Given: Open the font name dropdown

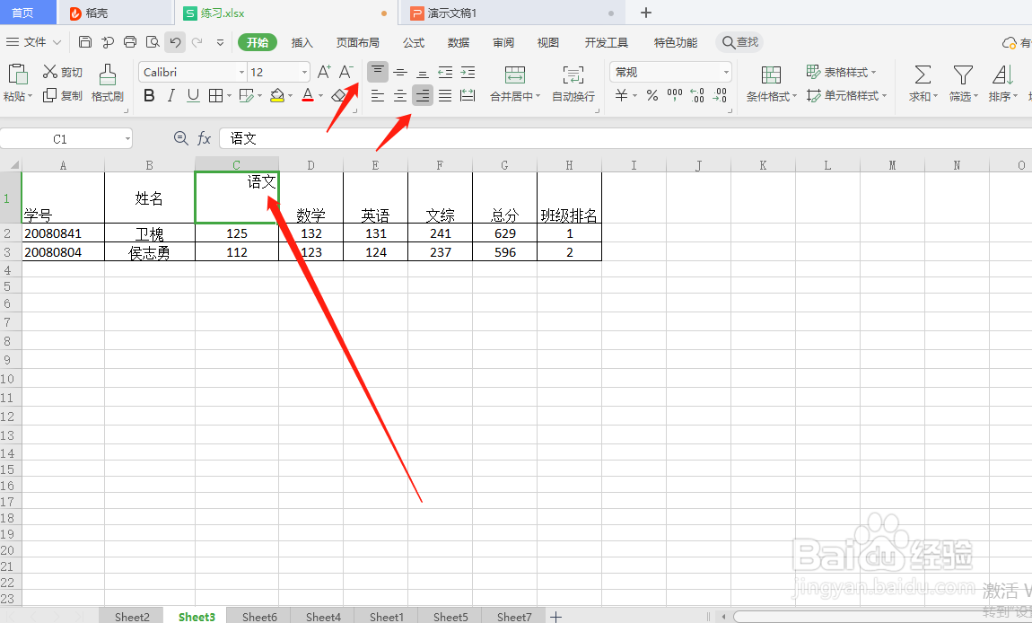Looking at the screenshot, I should point(241,72).
